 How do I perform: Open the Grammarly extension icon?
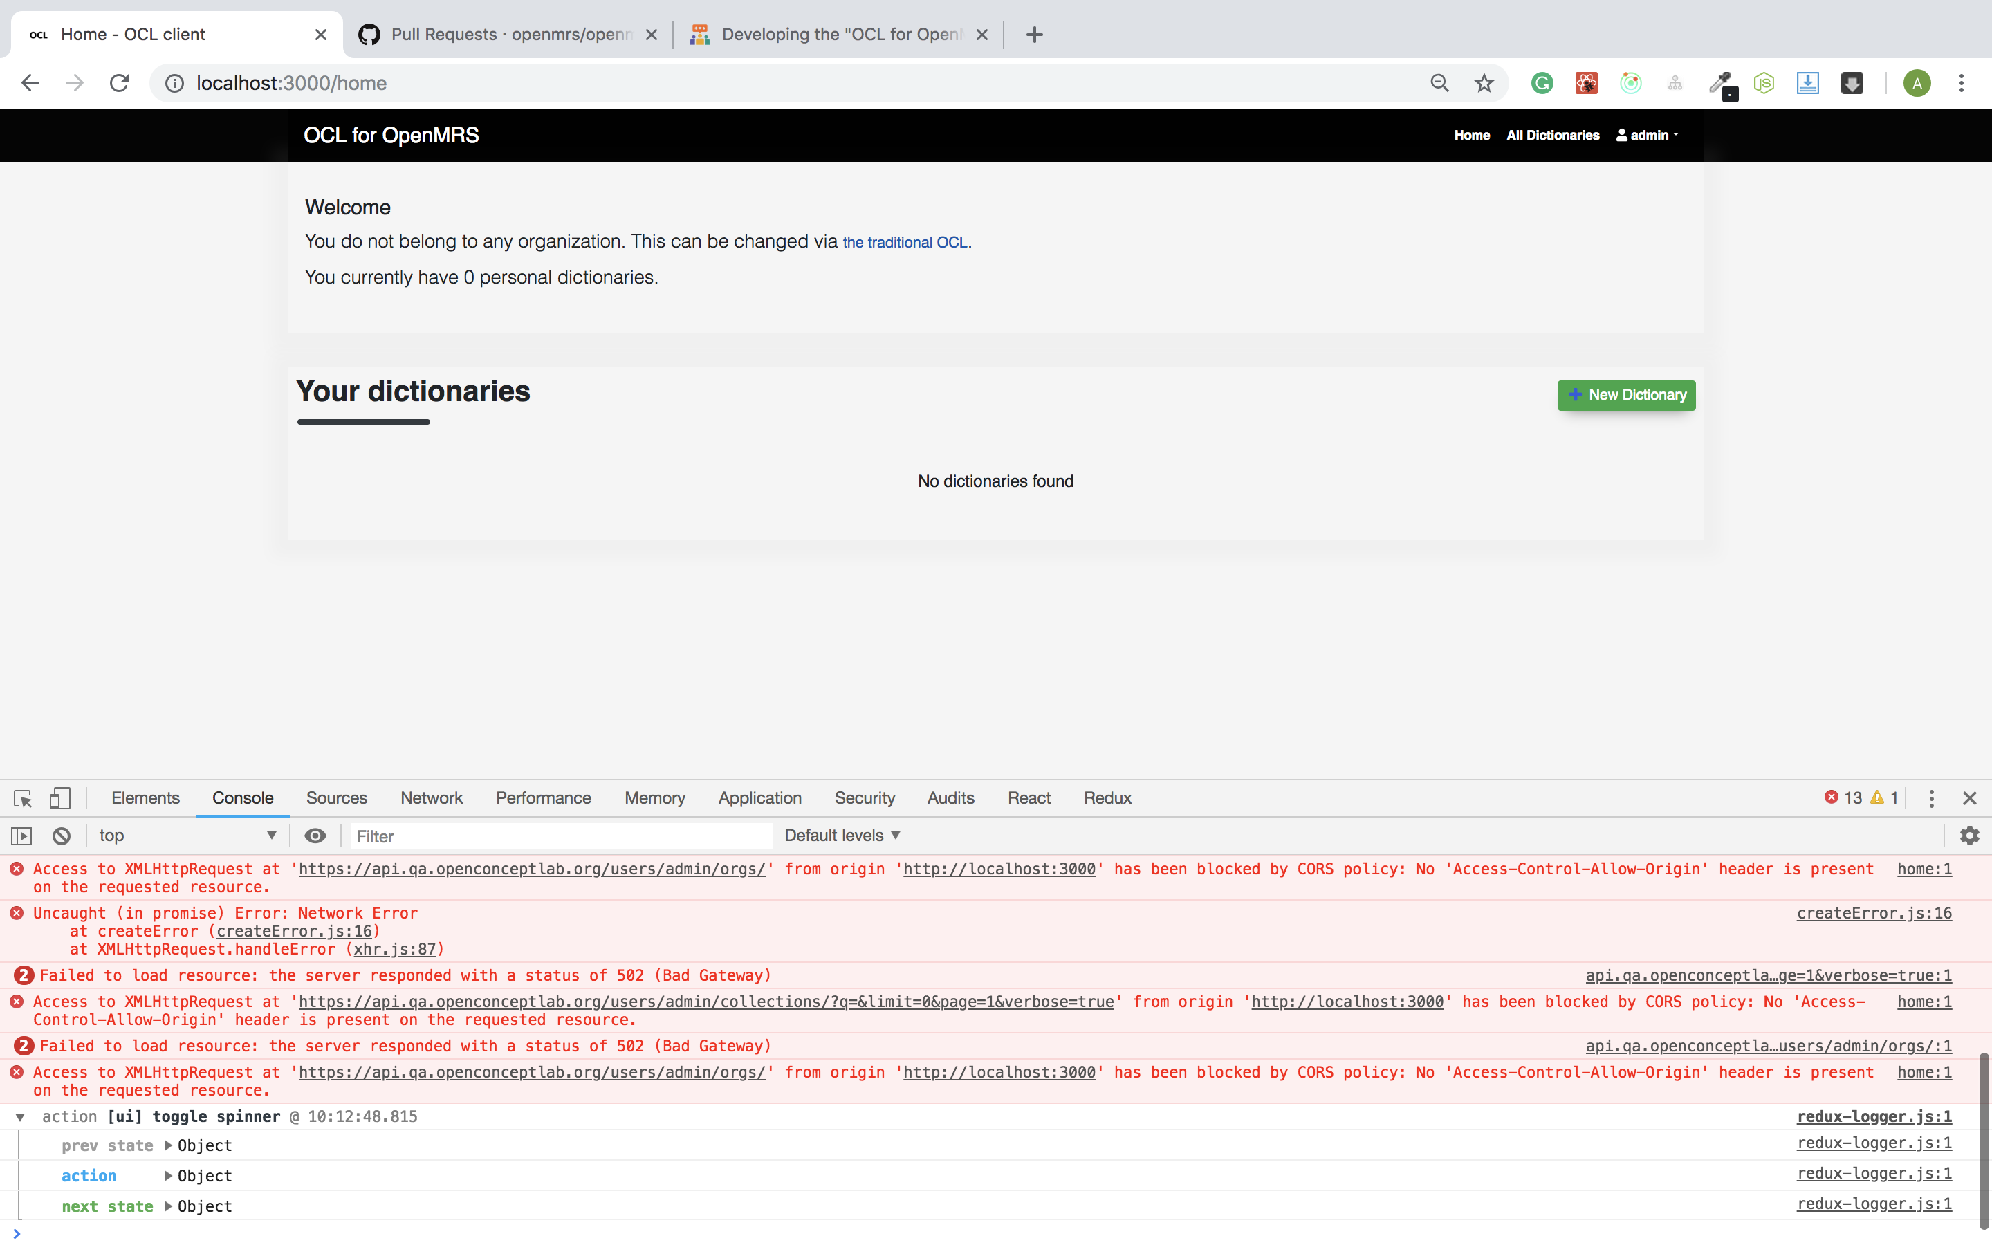click(x=1542, y=83)
